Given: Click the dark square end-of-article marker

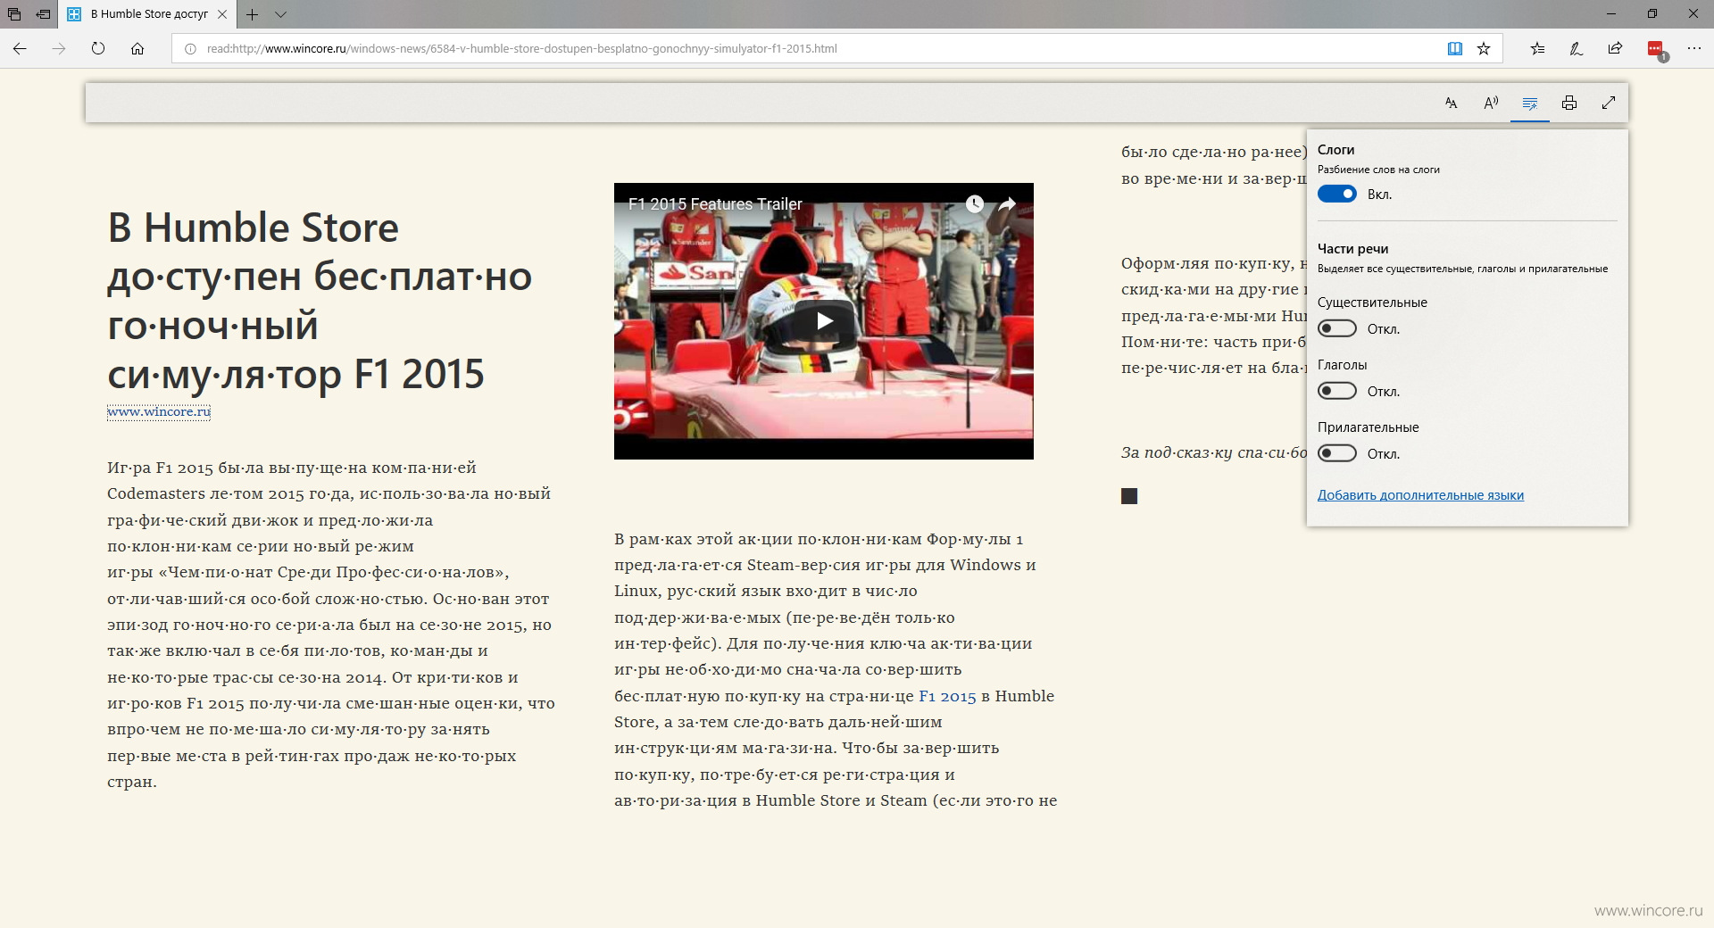Looking at the screenshot, I should pyautogui.click(x=1129, y=496).
